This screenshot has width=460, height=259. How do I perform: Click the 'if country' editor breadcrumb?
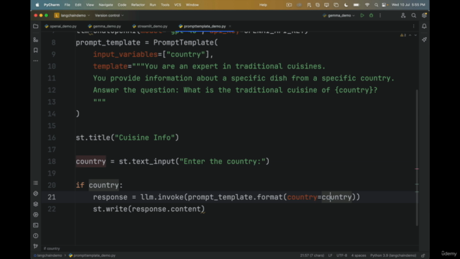52,248
